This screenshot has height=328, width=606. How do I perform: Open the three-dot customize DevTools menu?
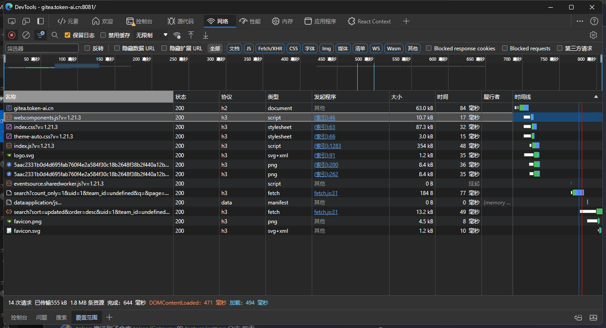580,21
